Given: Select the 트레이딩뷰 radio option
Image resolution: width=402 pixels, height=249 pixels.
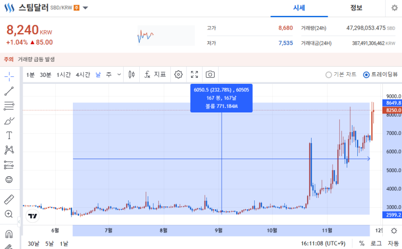Looking at the screenshot, I should tap(380, 74).
